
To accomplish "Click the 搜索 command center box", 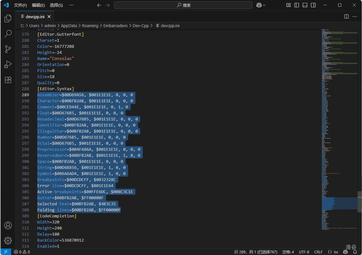I will coord(183,5).
